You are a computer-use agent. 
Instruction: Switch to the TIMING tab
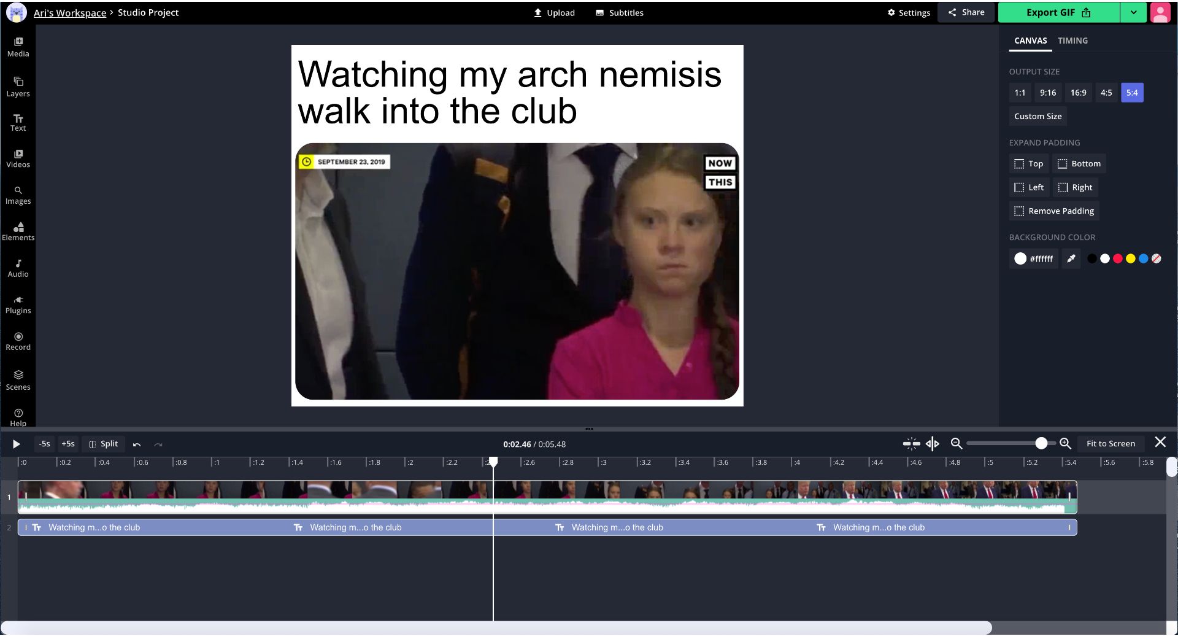click(1072, 41)
